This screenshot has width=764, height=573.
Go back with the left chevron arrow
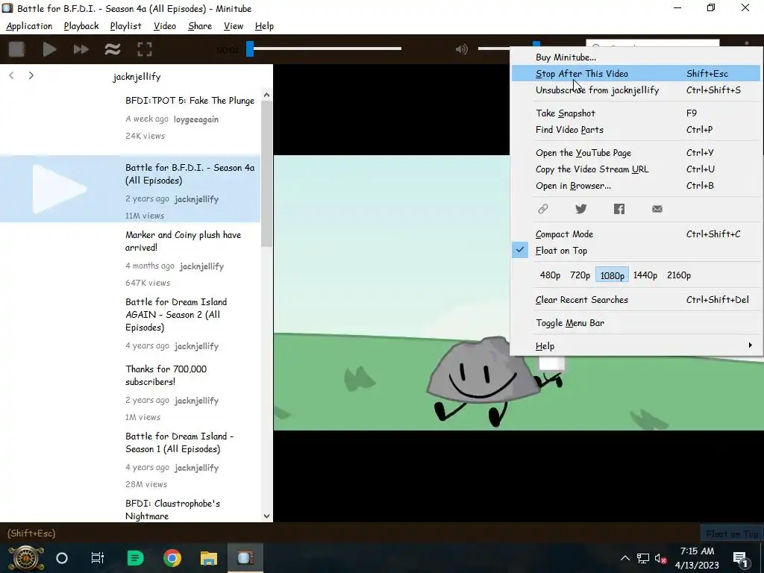[12, 75]
